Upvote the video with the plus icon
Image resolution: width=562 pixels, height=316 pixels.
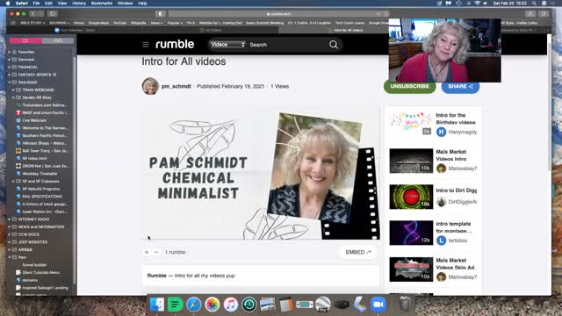coord(147,252)
